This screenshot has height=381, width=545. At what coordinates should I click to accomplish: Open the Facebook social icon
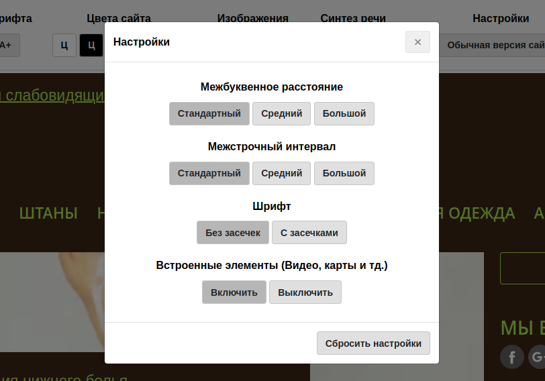[x=512, y=357]
